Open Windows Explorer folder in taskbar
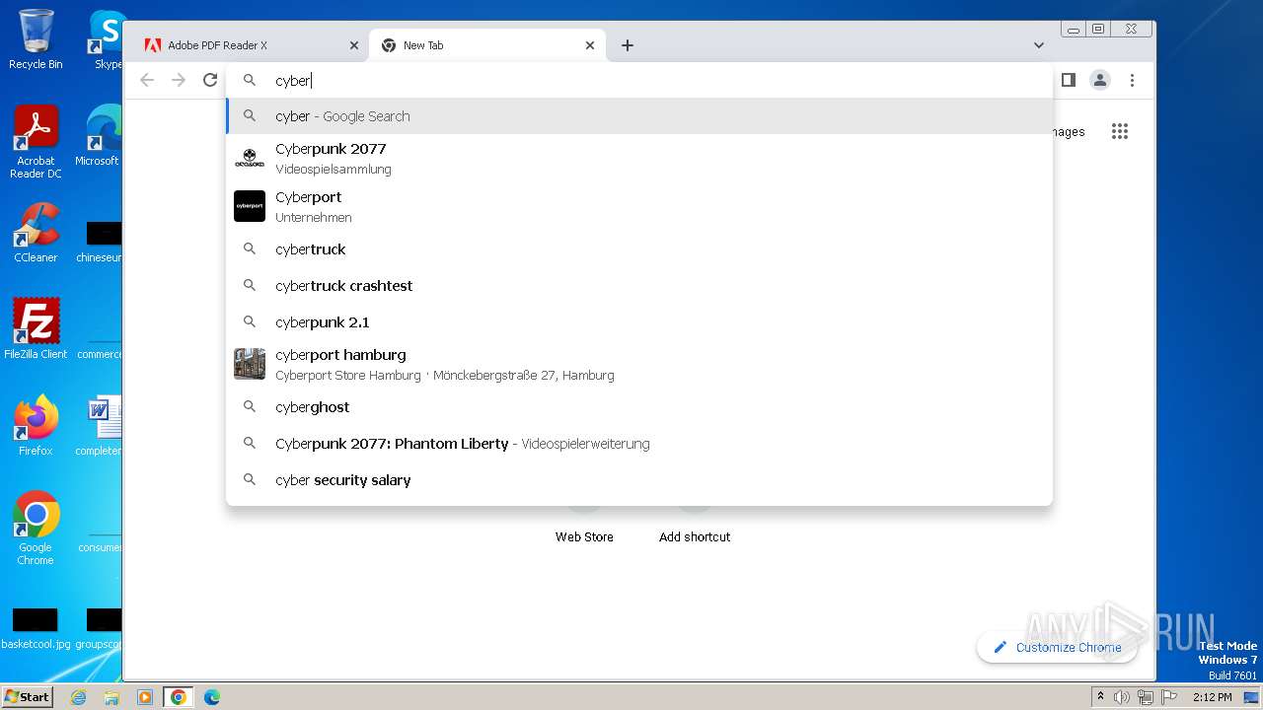Image resolution: width=1263 pixels, height=710 pixels. [111, 697]
